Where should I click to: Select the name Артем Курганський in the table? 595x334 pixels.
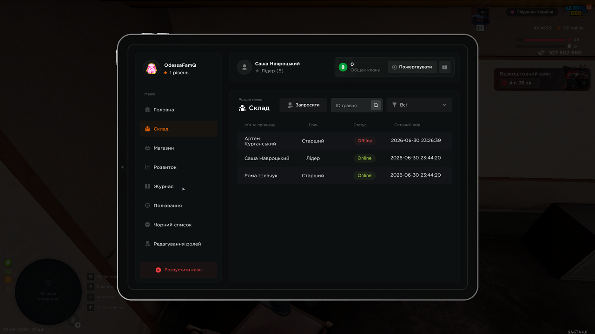(260, 141)
